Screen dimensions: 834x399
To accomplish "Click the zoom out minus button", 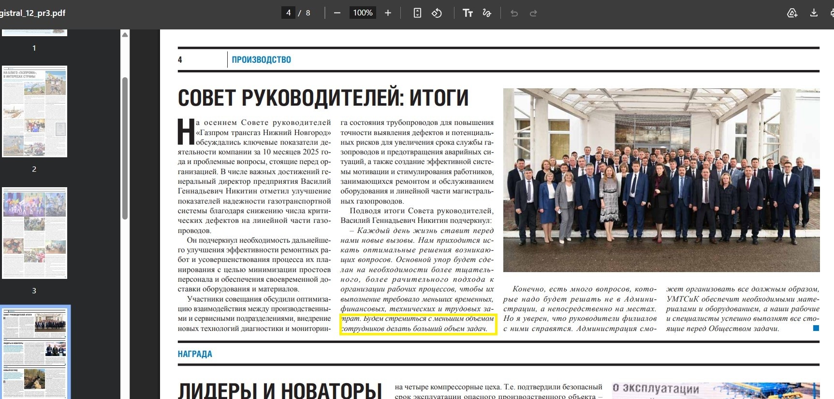I will pos(337,13).
